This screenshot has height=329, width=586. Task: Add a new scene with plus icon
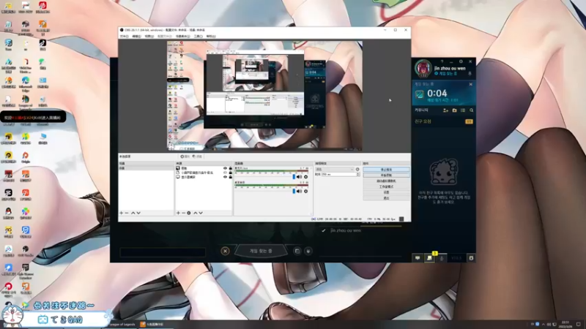(x=121, y=213)
